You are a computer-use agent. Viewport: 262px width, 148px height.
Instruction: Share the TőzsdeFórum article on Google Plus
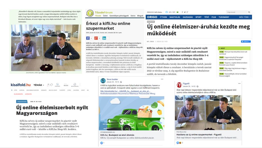pos(96,38)
